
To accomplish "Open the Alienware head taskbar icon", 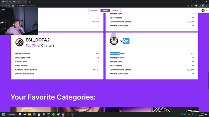I will 44,114.
